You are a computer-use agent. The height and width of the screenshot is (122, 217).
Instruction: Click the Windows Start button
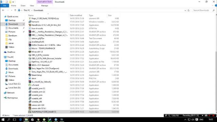pos(3,120)
